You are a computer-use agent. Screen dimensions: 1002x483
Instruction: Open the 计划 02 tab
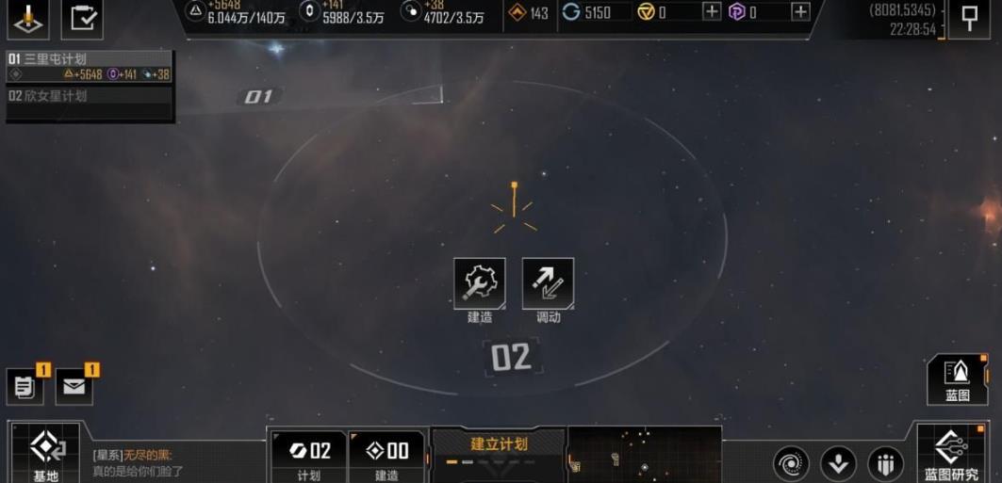[308, 457]
